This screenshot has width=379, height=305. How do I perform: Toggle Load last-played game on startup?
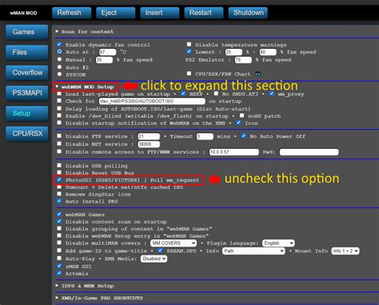click(x=59, y=94)
